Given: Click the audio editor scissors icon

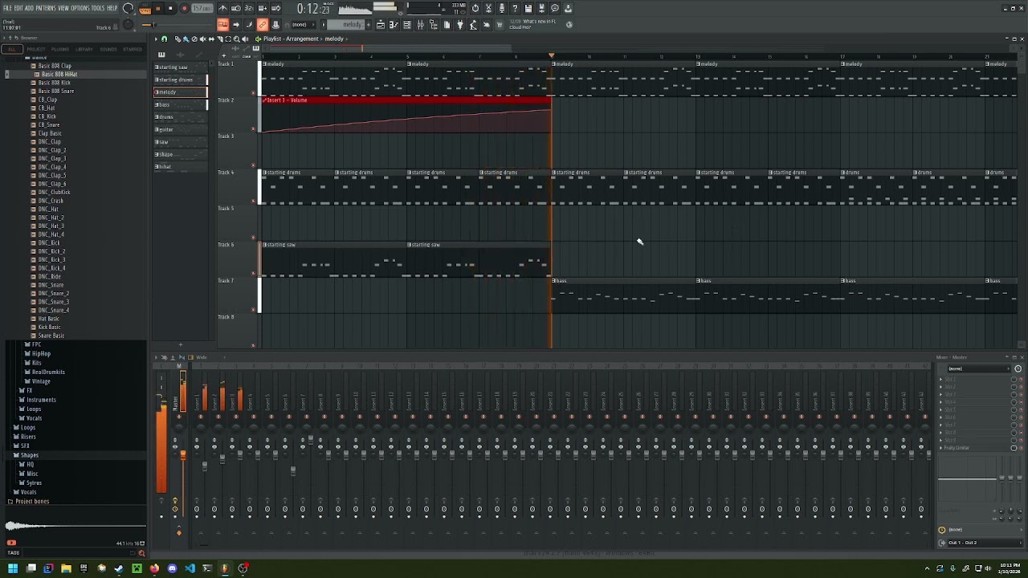Looking at the screenshot, I should click(488, 8).
